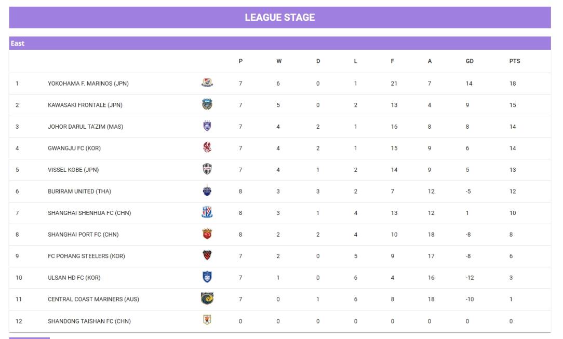Screen dimensions: 563x339
Task: Click the League Stage title banner
Action: click(x=279, y=18)
